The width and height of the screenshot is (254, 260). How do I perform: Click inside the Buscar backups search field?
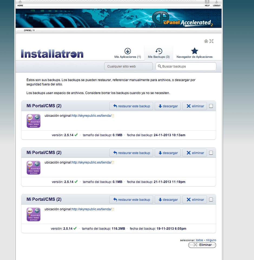click(186, 66)
